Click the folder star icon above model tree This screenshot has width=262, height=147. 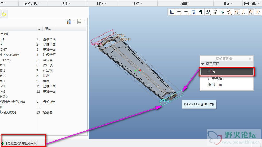click(x=4, y=14)
